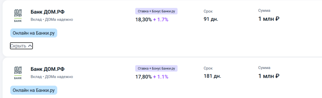322x98 pixels.
Task: Click the 181 дн. term value
Action: pyautogui.click(x=212, y=76)
